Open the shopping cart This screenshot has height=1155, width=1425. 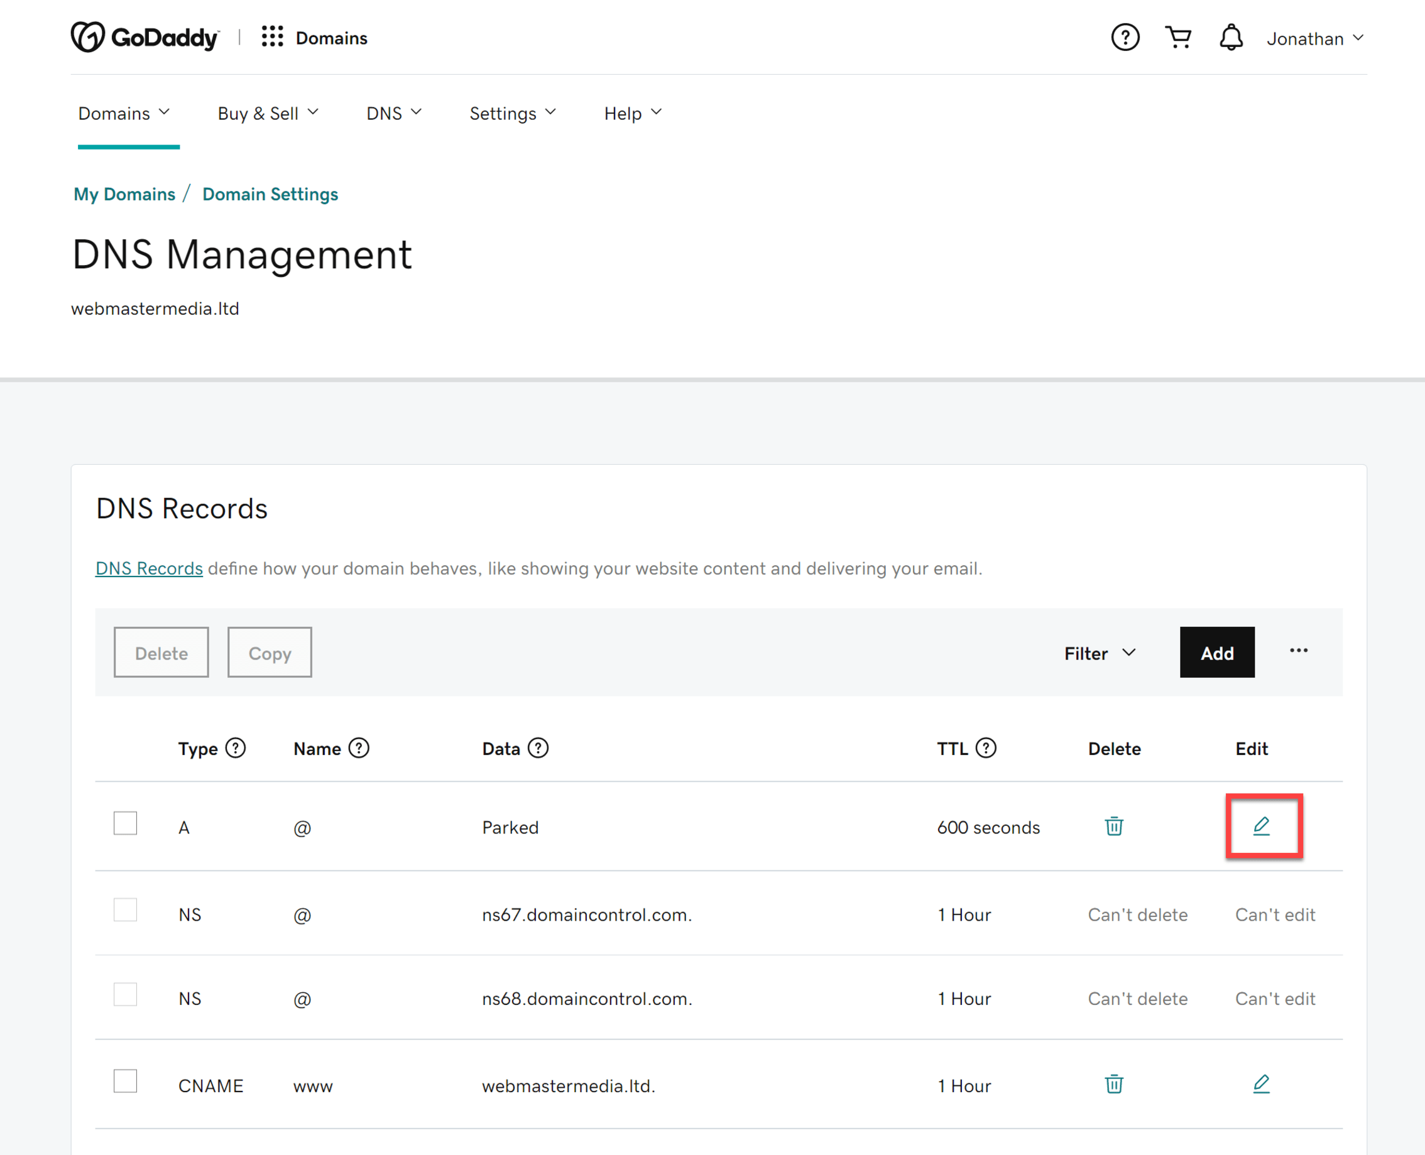tap(1178, 37)
